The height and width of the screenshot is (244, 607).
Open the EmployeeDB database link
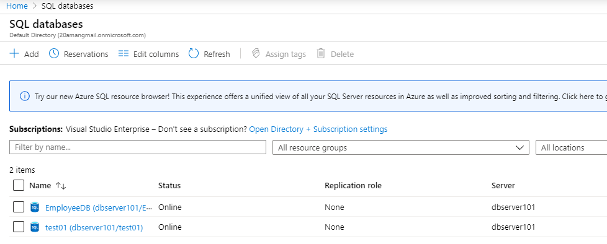pyautogui.click(x=99, y=207)
